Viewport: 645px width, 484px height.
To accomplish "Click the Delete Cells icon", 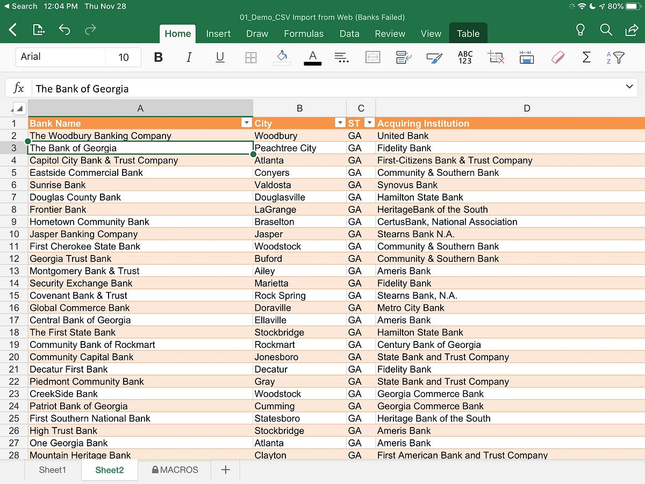I will (x=496, y=58).
